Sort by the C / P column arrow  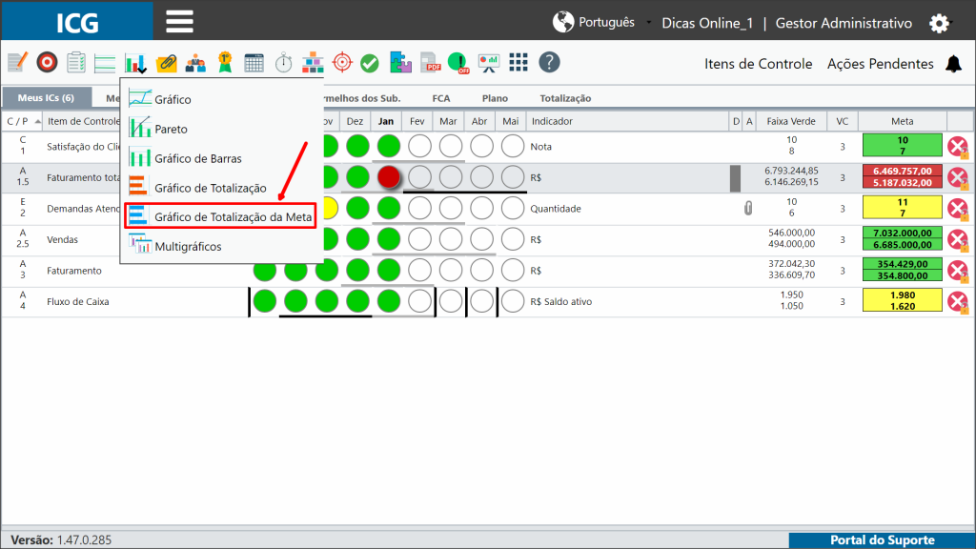click(x=37, y=121)
